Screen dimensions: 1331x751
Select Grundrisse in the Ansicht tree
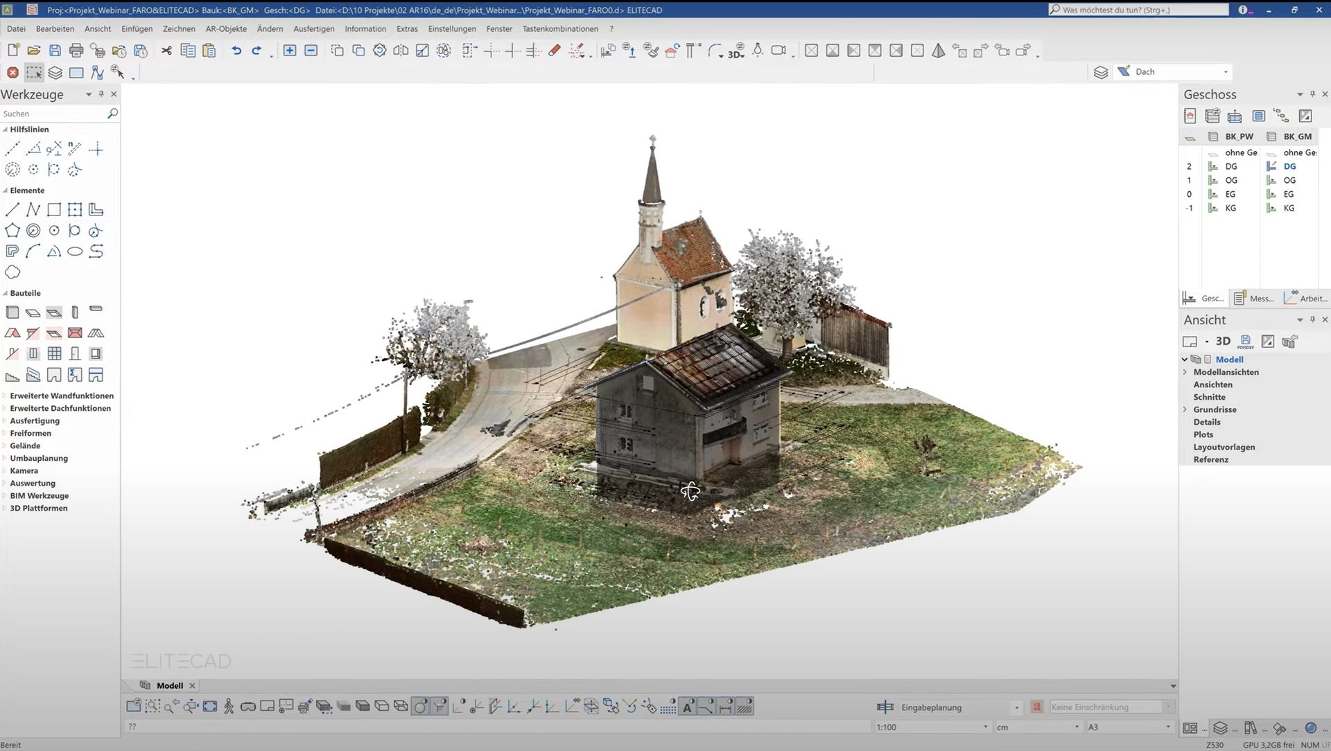click(x=1215, y=410)
